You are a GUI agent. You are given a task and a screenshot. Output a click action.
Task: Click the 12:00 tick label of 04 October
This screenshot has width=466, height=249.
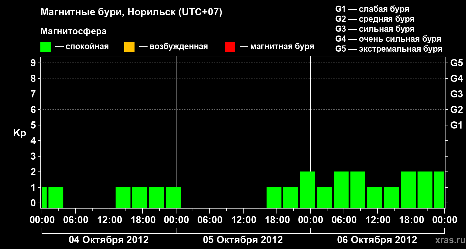[109, 220]
